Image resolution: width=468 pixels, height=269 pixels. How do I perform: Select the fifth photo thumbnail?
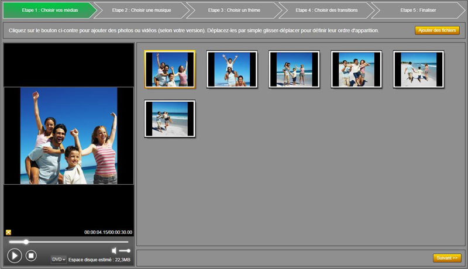pyautogui.click(x=418, y=70)
